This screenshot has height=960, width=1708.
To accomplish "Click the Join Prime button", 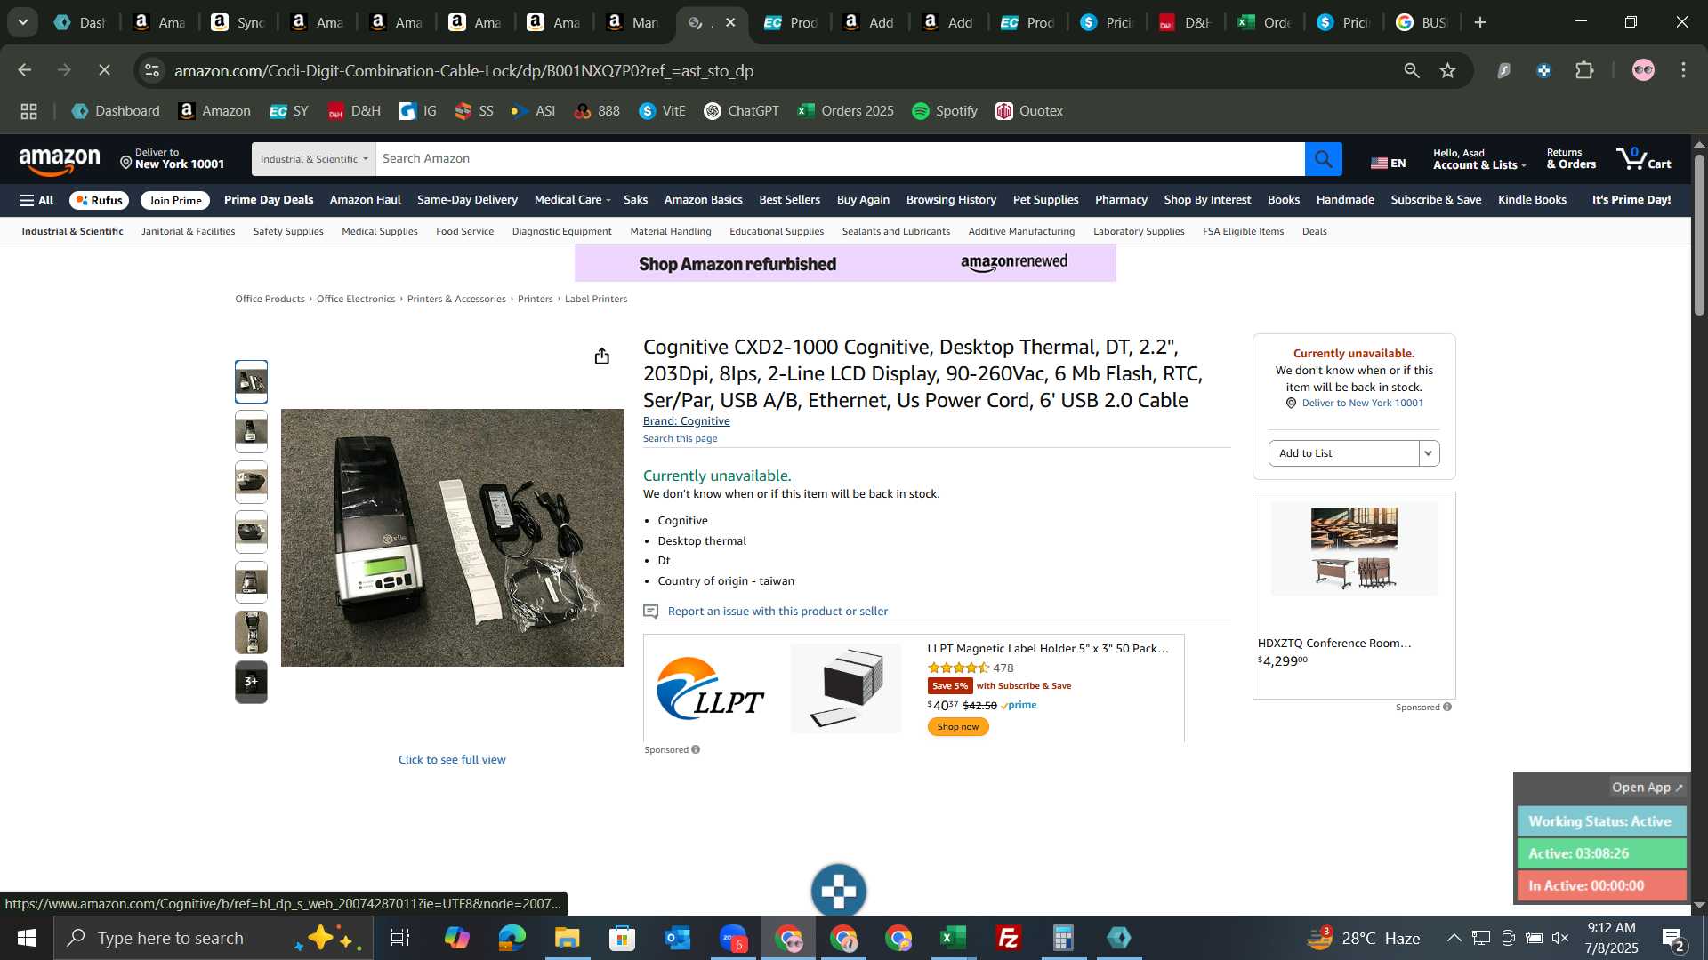I will tap(175, 200).
